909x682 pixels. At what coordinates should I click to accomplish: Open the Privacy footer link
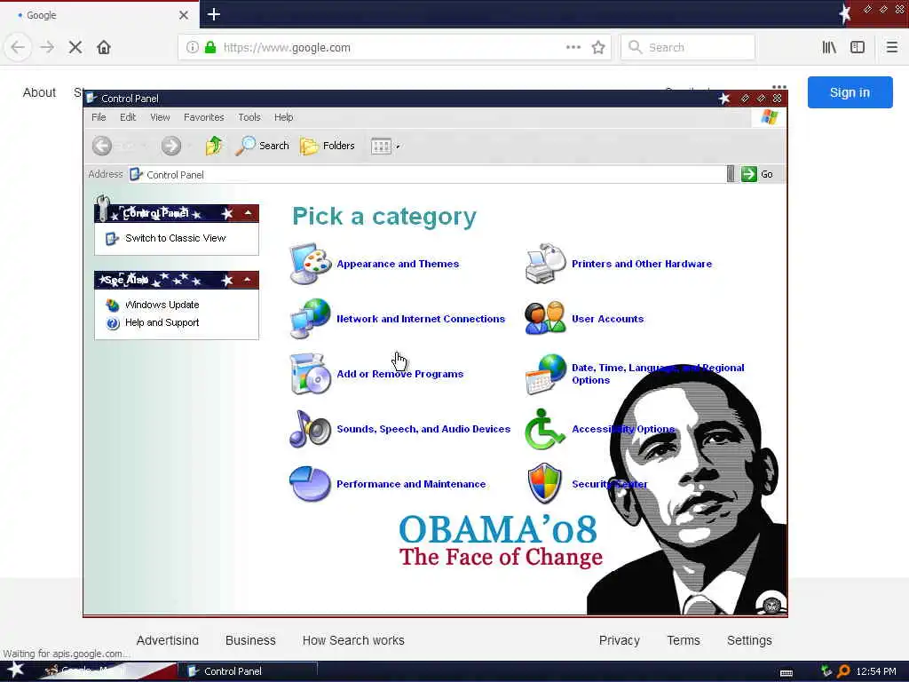pos(619,640)
